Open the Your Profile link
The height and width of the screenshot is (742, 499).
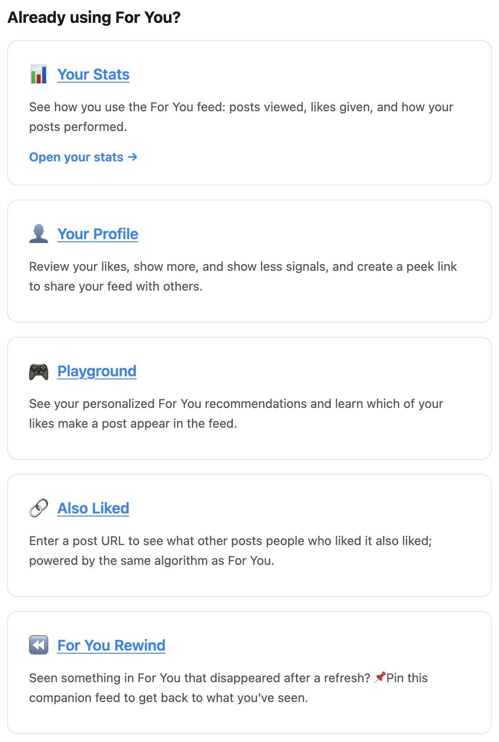98,234
